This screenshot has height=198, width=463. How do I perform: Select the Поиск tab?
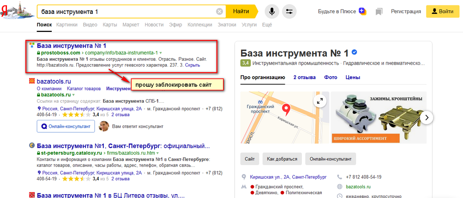pos(44,25)
